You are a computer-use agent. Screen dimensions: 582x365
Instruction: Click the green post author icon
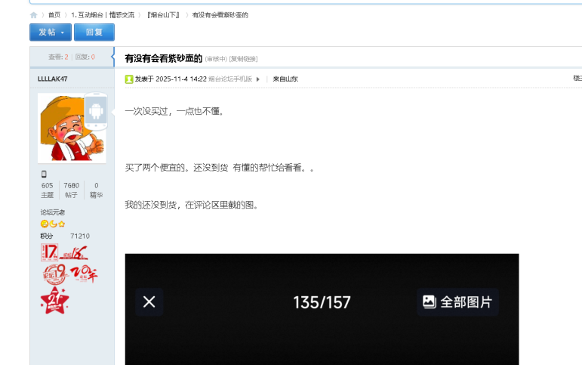[x=129, y=79]
